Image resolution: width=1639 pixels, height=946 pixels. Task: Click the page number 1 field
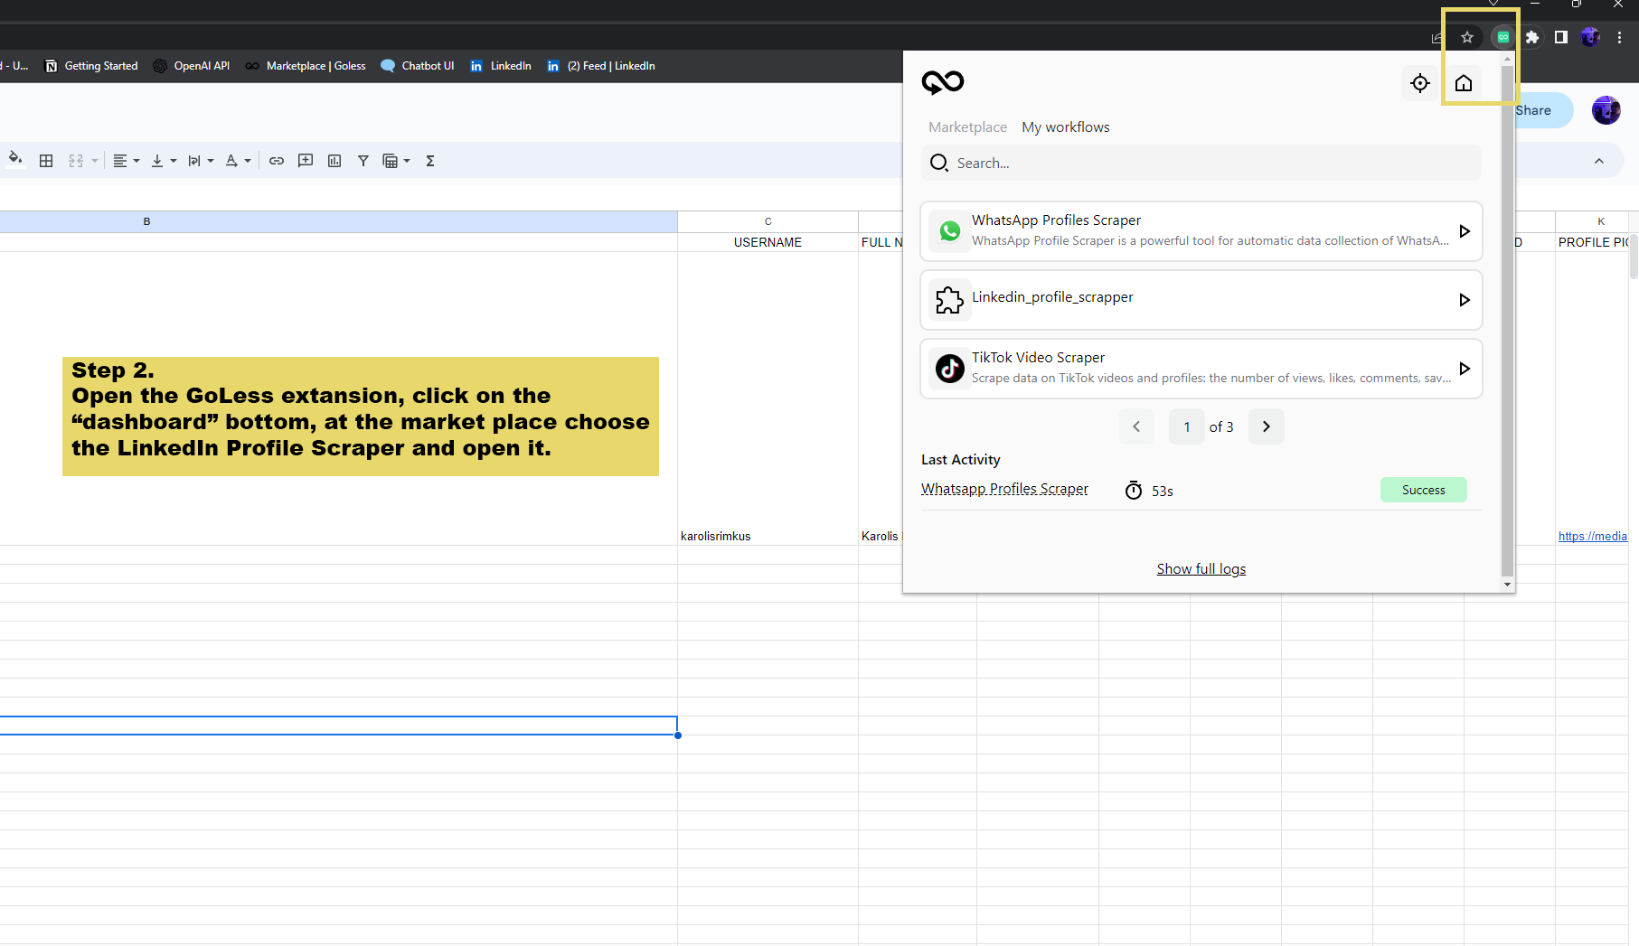click(1187, 426)
